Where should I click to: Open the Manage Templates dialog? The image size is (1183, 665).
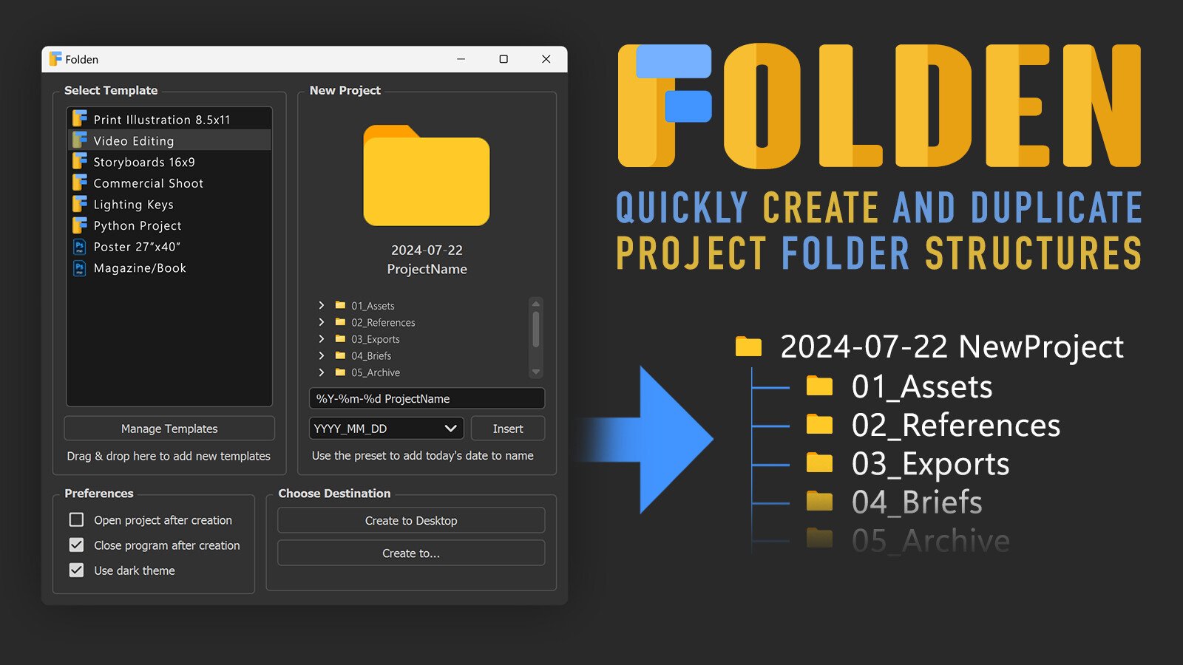169,429
